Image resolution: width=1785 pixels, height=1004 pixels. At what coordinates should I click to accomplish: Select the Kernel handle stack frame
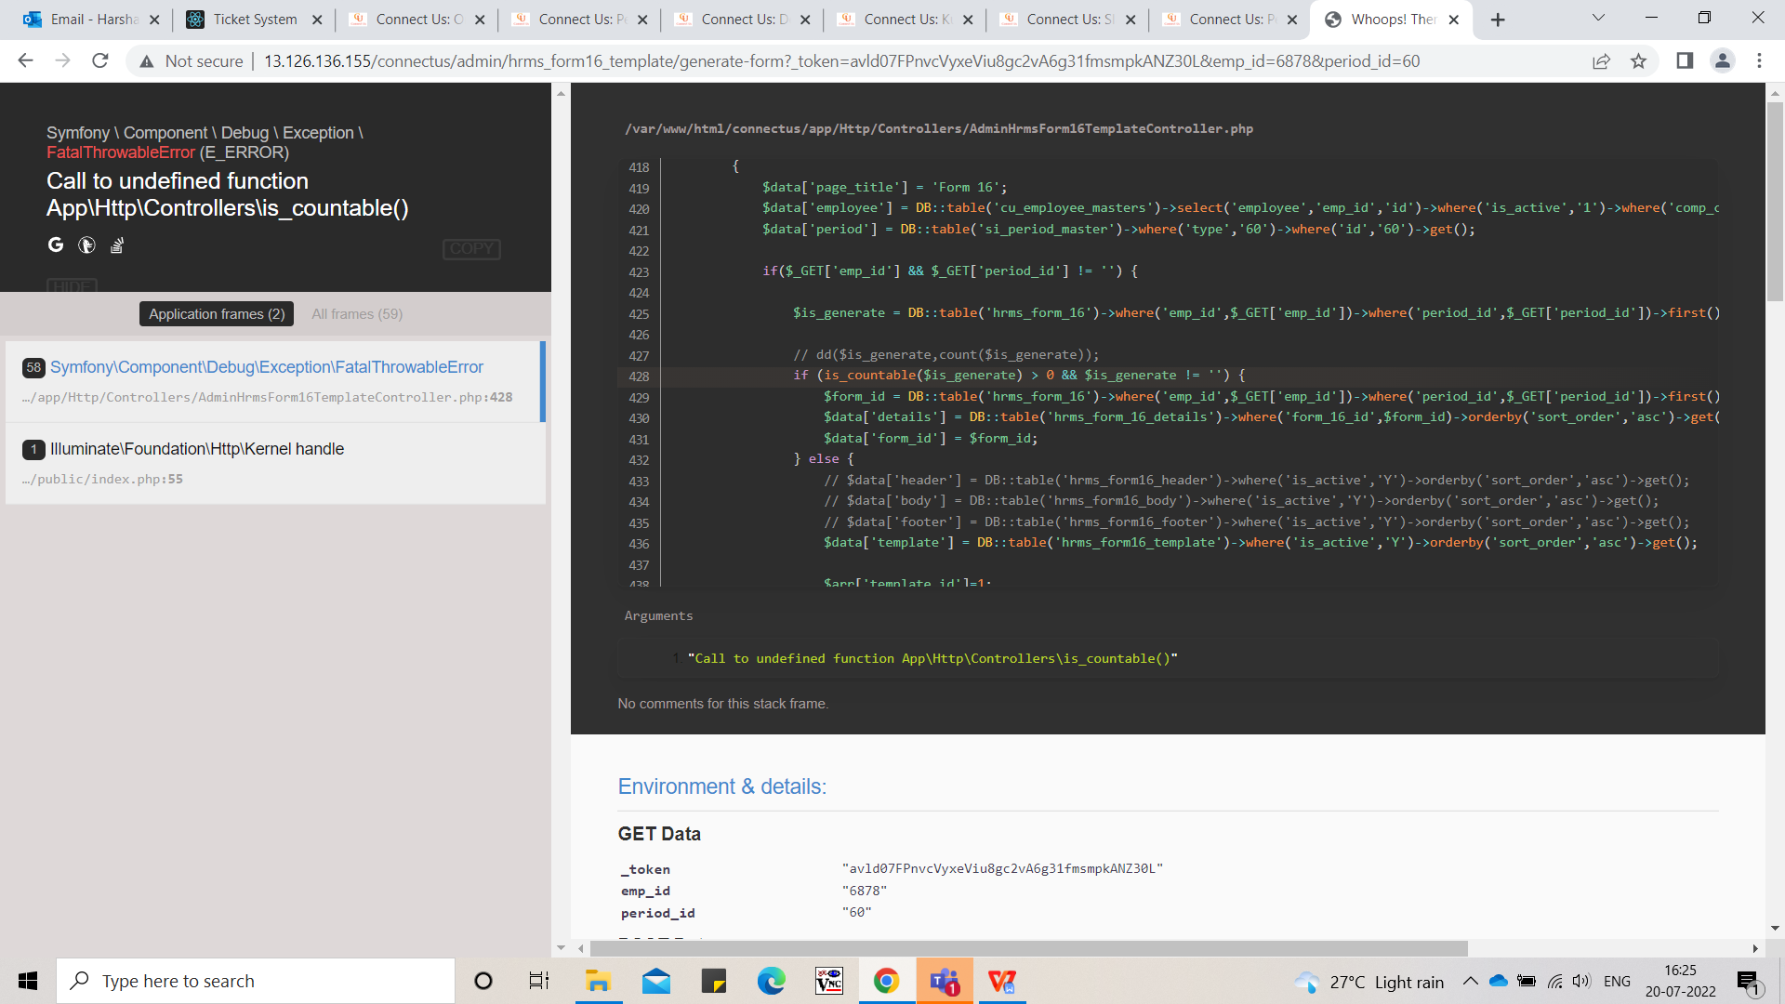(x=274, y=463)
